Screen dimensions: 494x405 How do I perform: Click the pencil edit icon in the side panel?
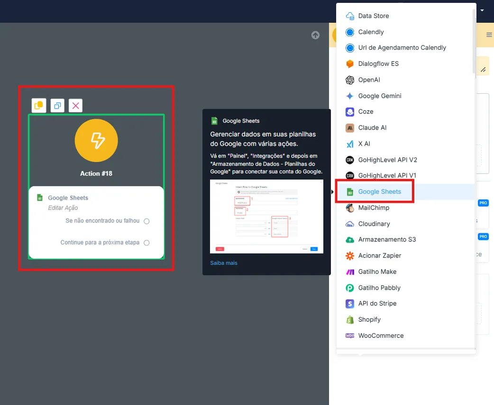pos(483,70)
